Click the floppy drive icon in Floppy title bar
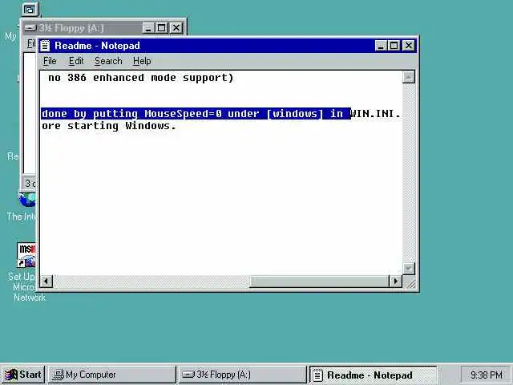513x385 pixels. pos(30,28)
